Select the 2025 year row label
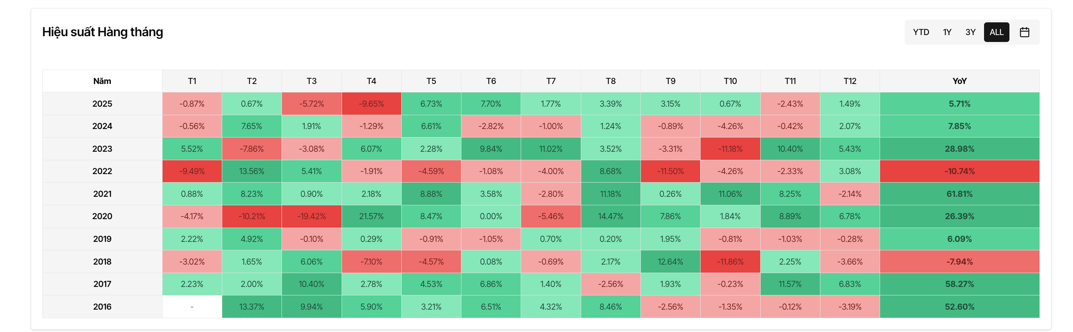This screenshot has width=1073, height=332. tap(102, 104)
